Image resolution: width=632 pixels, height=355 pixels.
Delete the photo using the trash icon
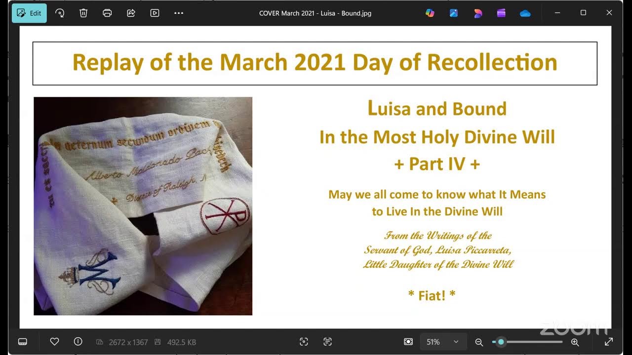point(83,13)
